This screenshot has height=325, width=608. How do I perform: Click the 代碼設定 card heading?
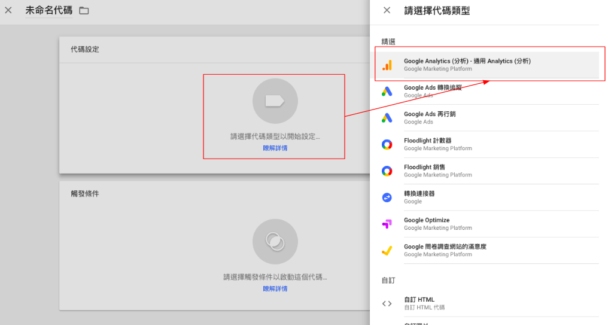click(85, 50)
